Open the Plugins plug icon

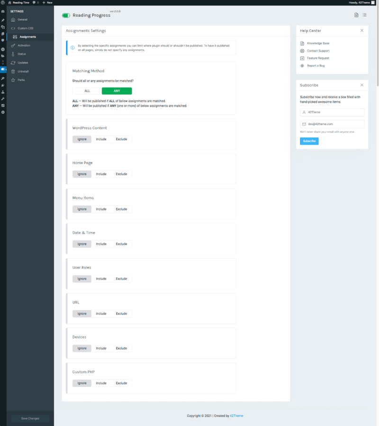(x=3, y=85)
